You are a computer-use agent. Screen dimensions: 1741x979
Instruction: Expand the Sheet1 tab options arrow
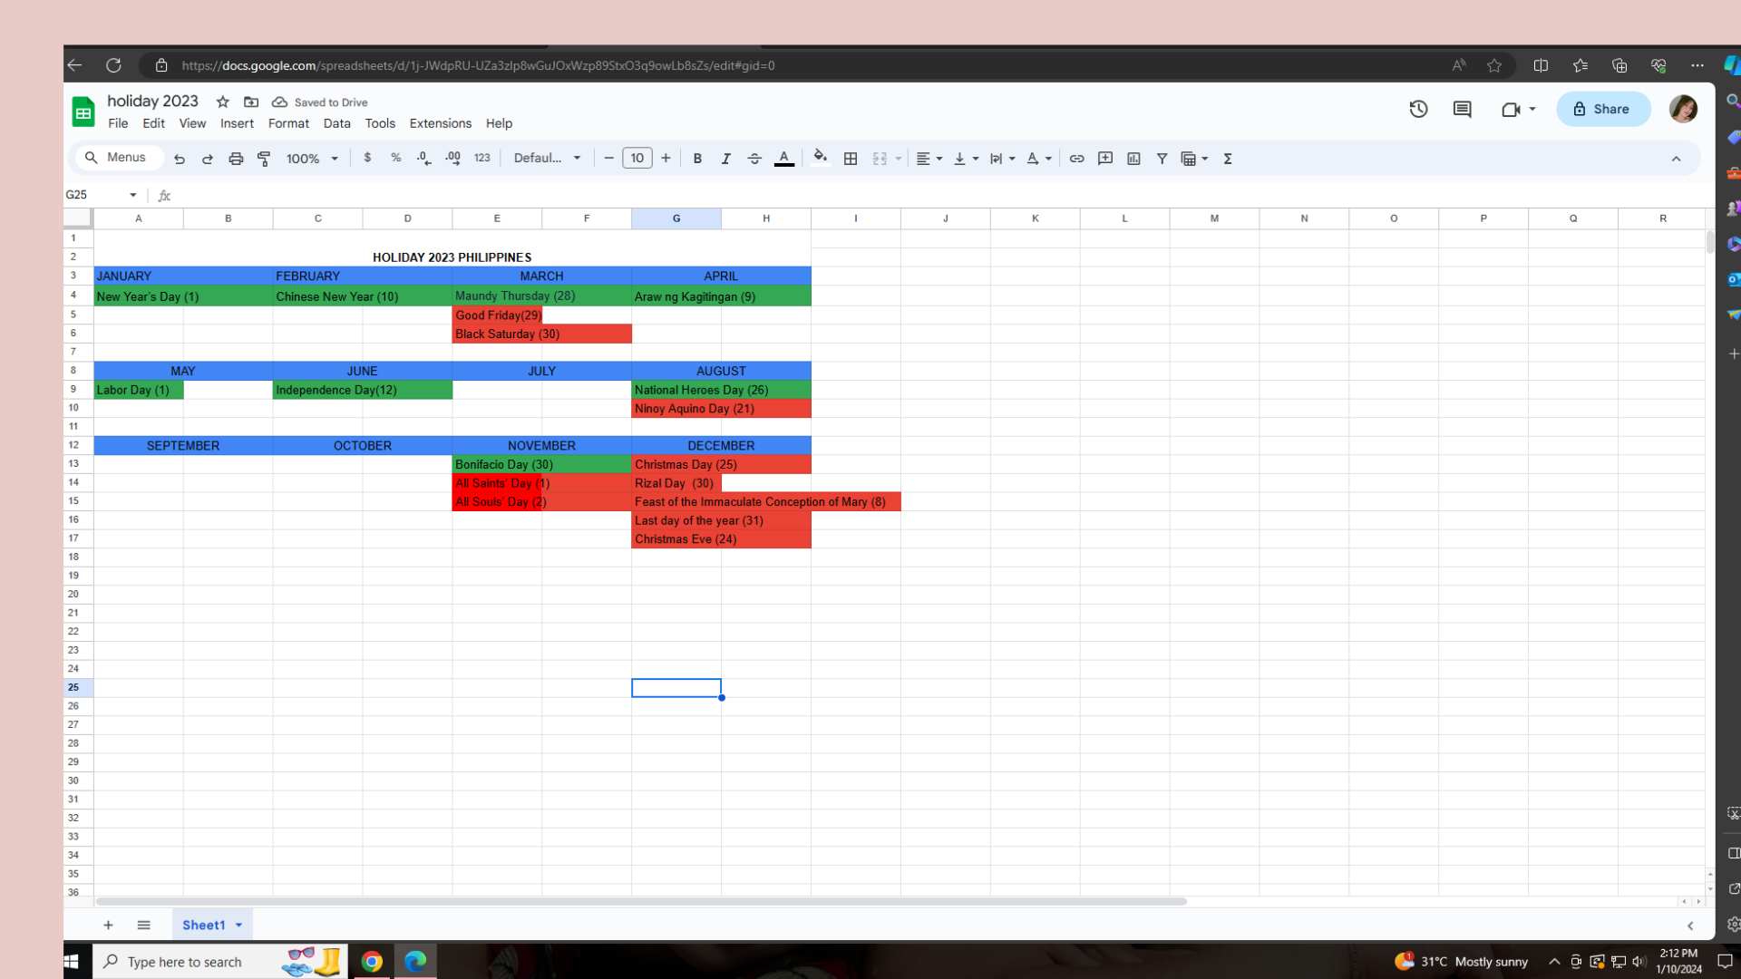click(x=239, y=925)
